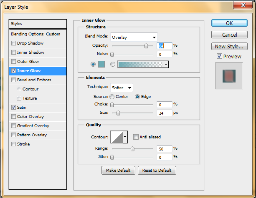Click the Size value input field
256x198 pixels.
[x=165, y=113]
